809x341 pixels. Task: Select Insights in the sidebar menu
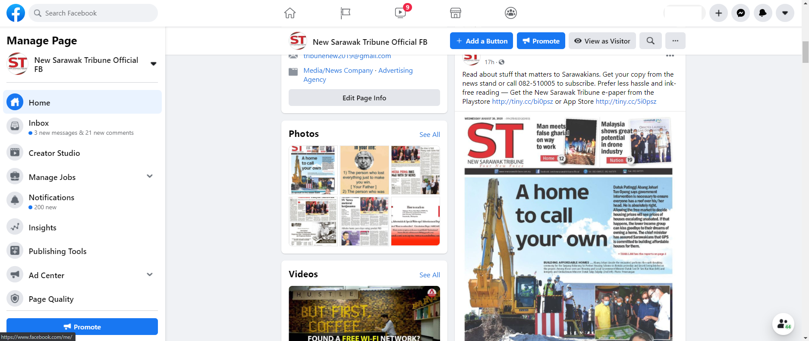(42, 227)
